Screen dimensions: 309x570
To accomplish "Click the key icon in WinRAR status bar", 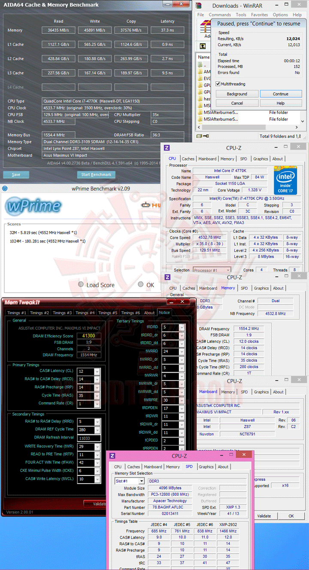I will (207, 136).
